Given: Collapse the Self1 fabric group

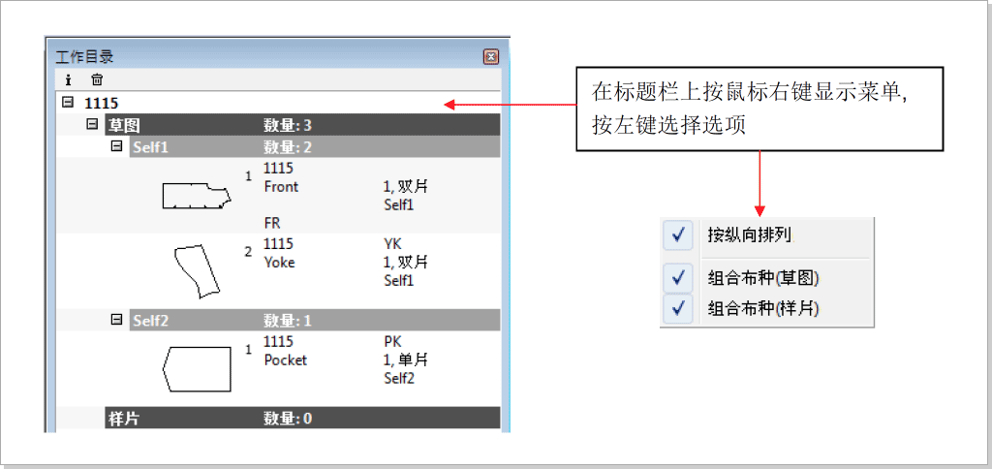Looking at the screenshot, I should [x=117, y=146].
